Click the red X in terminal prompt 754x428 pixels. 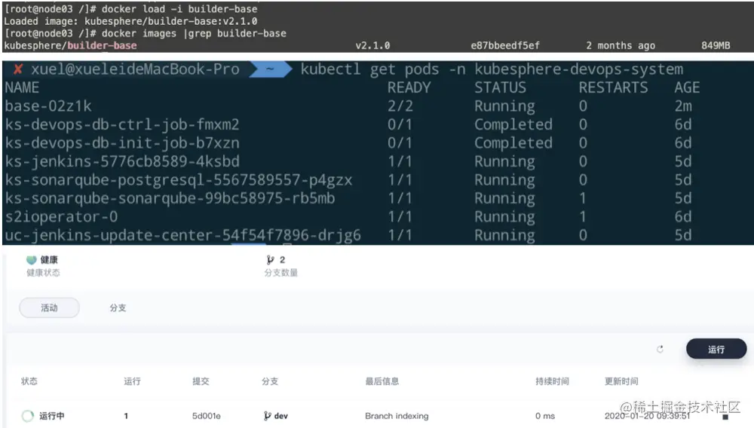click(x=18, y=69)
